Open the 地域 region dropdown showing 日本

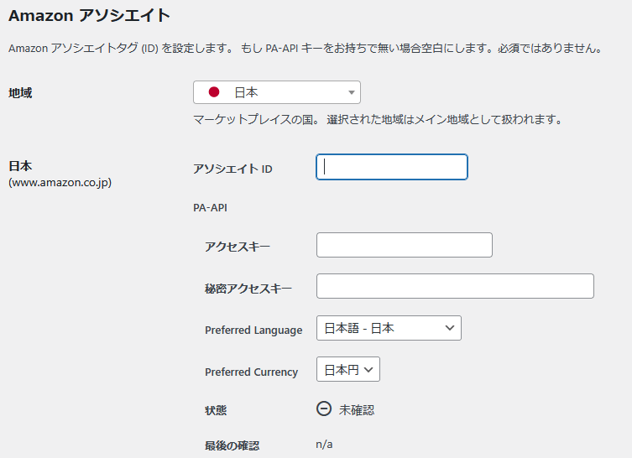[x=277, y=92]
